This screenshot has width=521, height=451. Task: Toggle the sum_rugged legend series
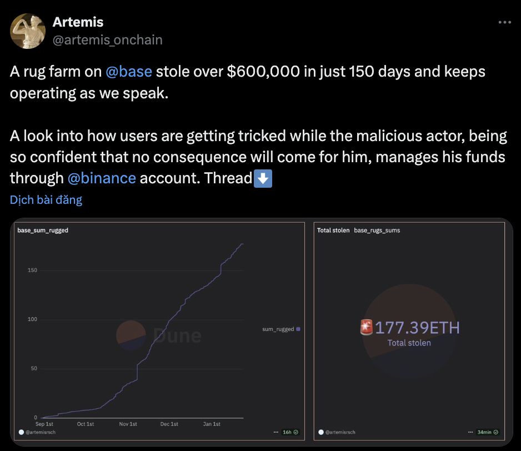click(x=281, y=329)
